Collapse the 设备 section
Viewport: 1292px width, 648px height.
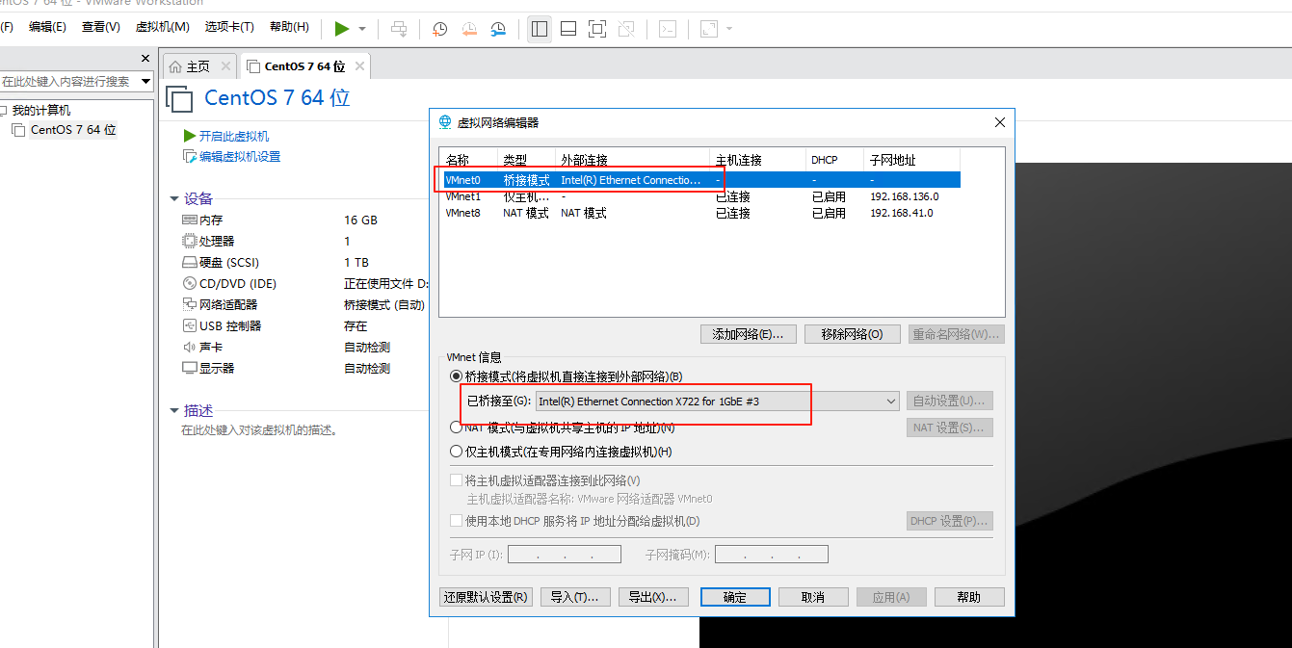coord(174,199)
